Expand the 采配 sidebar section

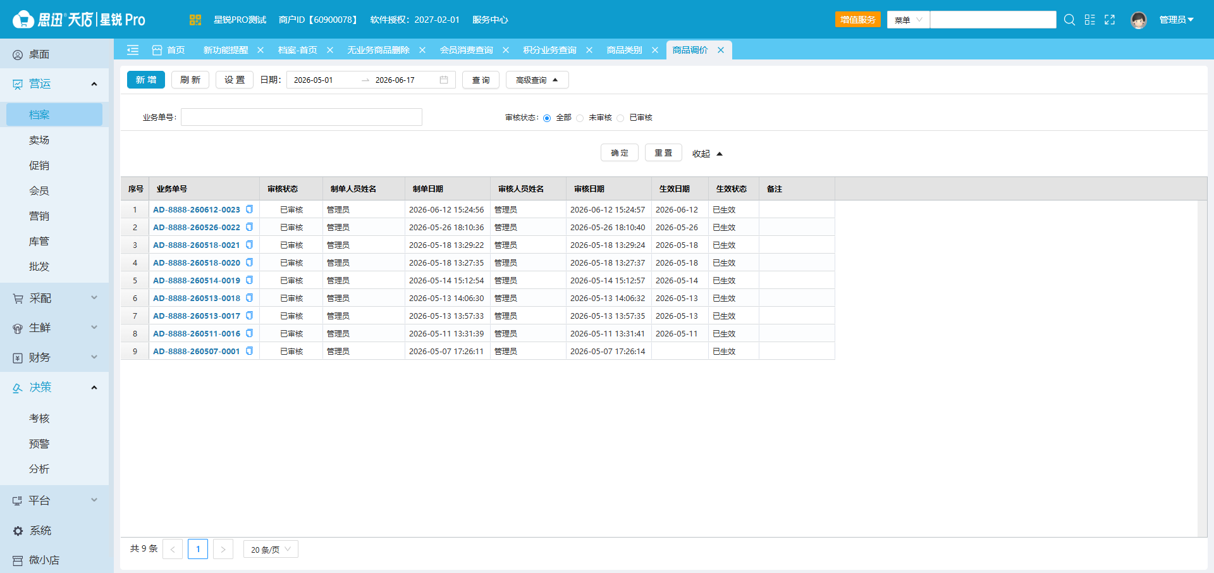94,298
